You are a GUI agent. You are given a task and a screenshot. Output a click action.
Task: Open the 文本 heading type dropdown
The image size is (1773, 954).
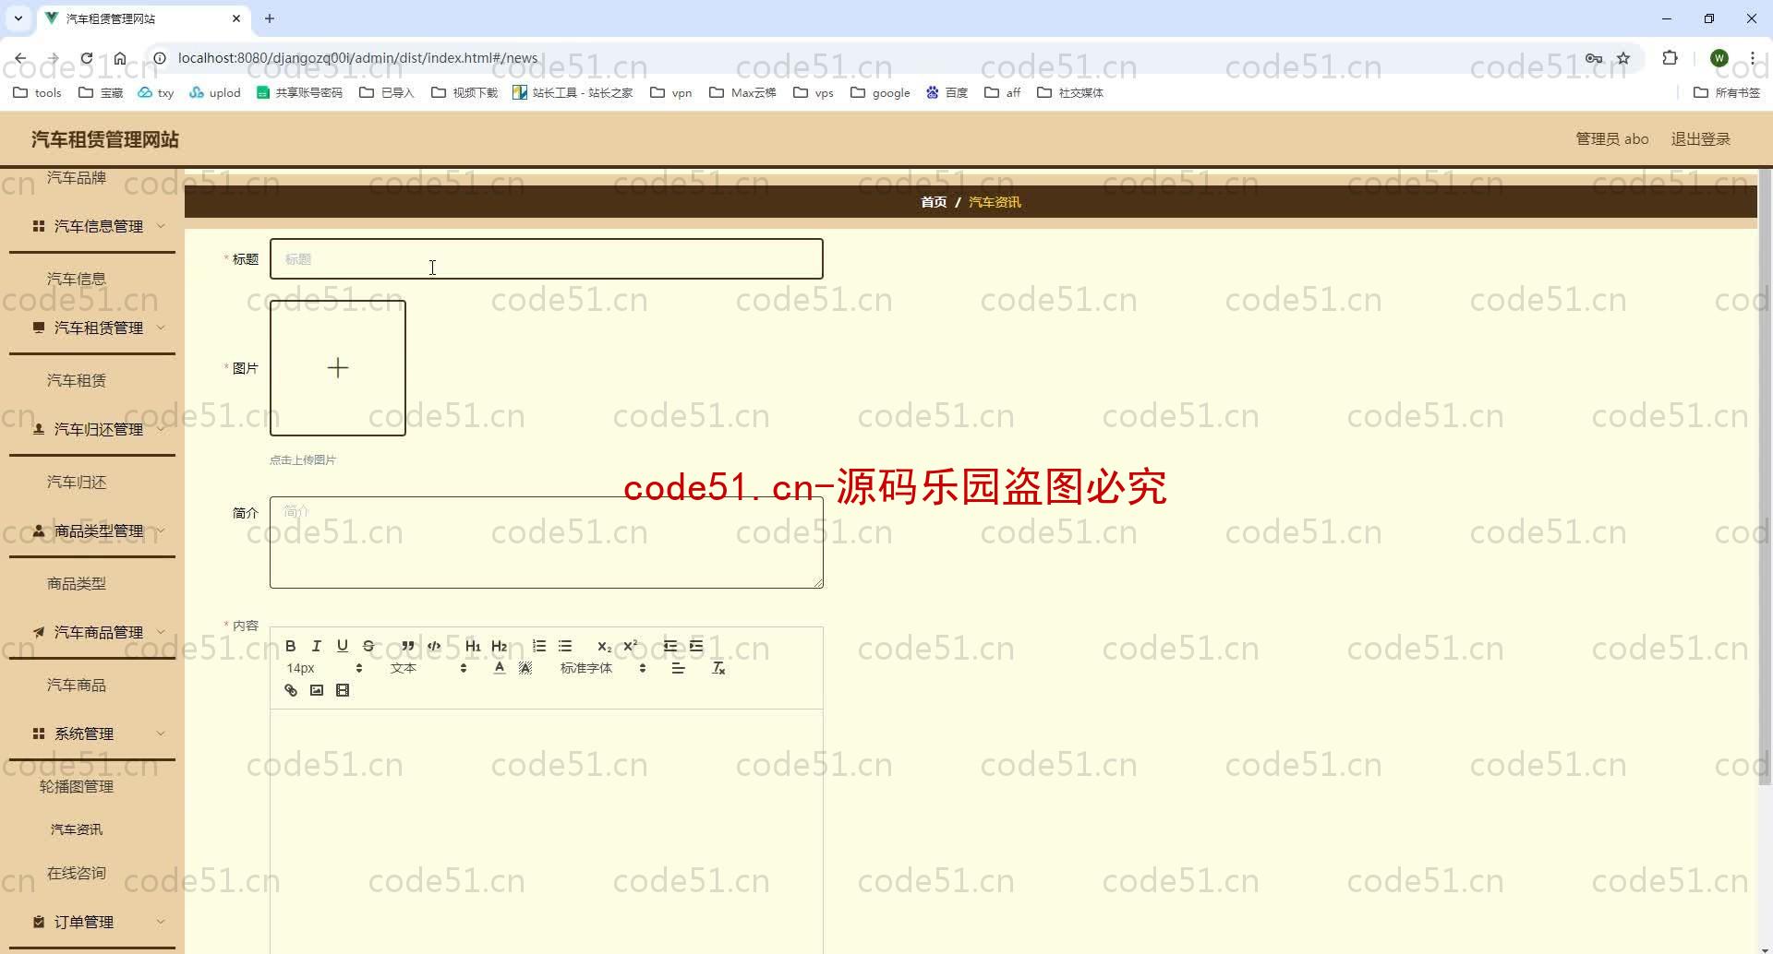[x=428, y=668]
